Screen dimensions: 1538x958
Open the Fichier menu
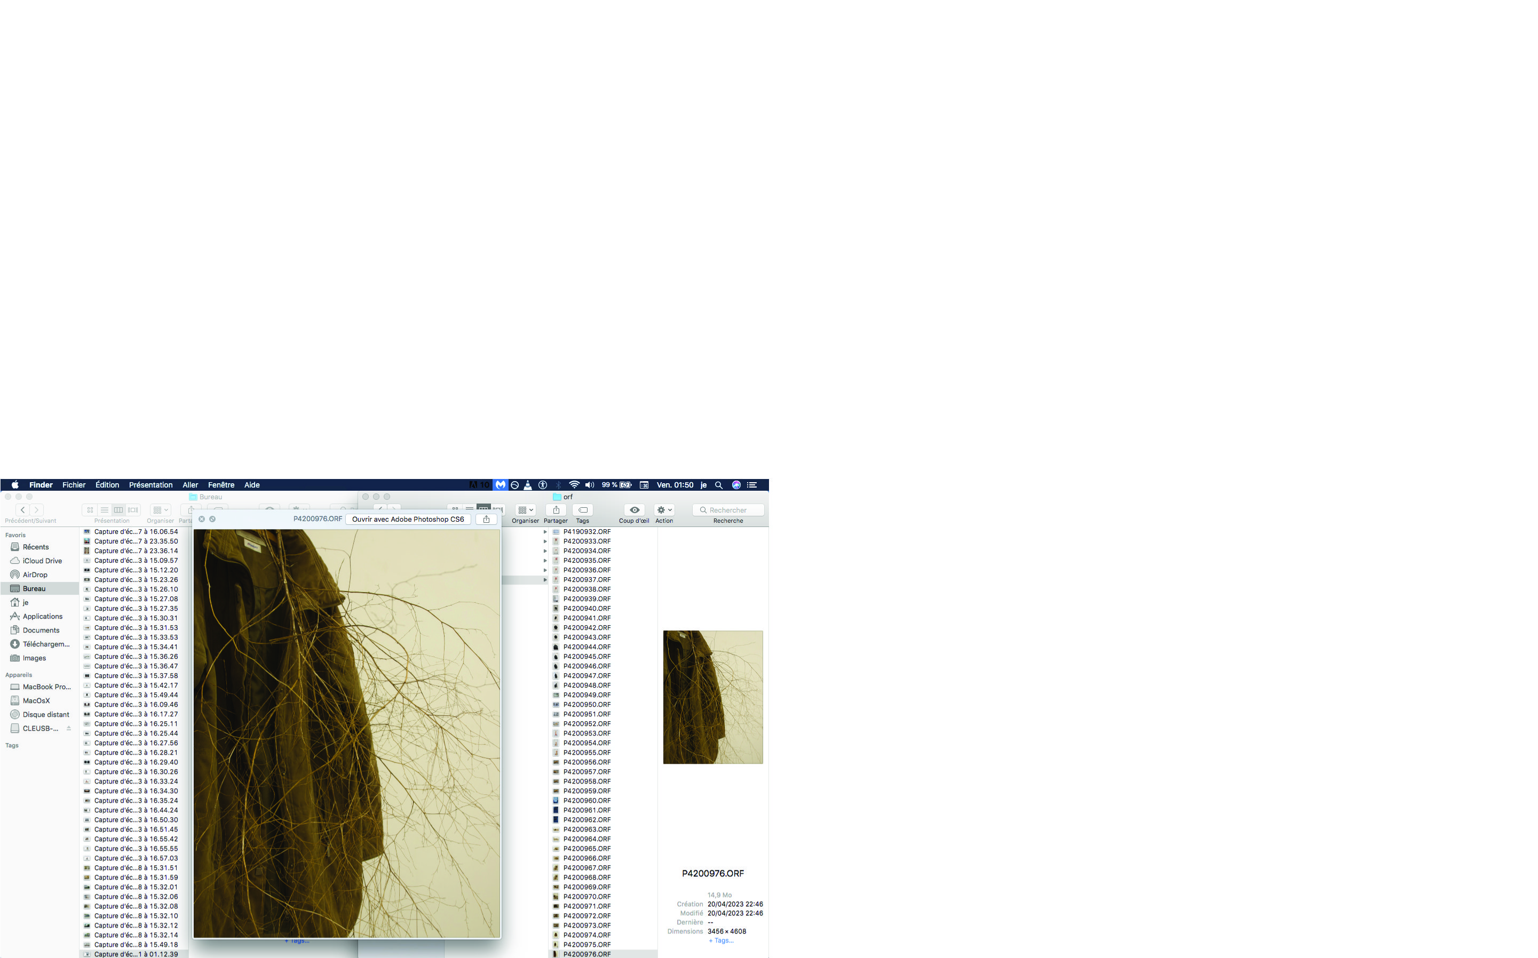pos(74,485)
